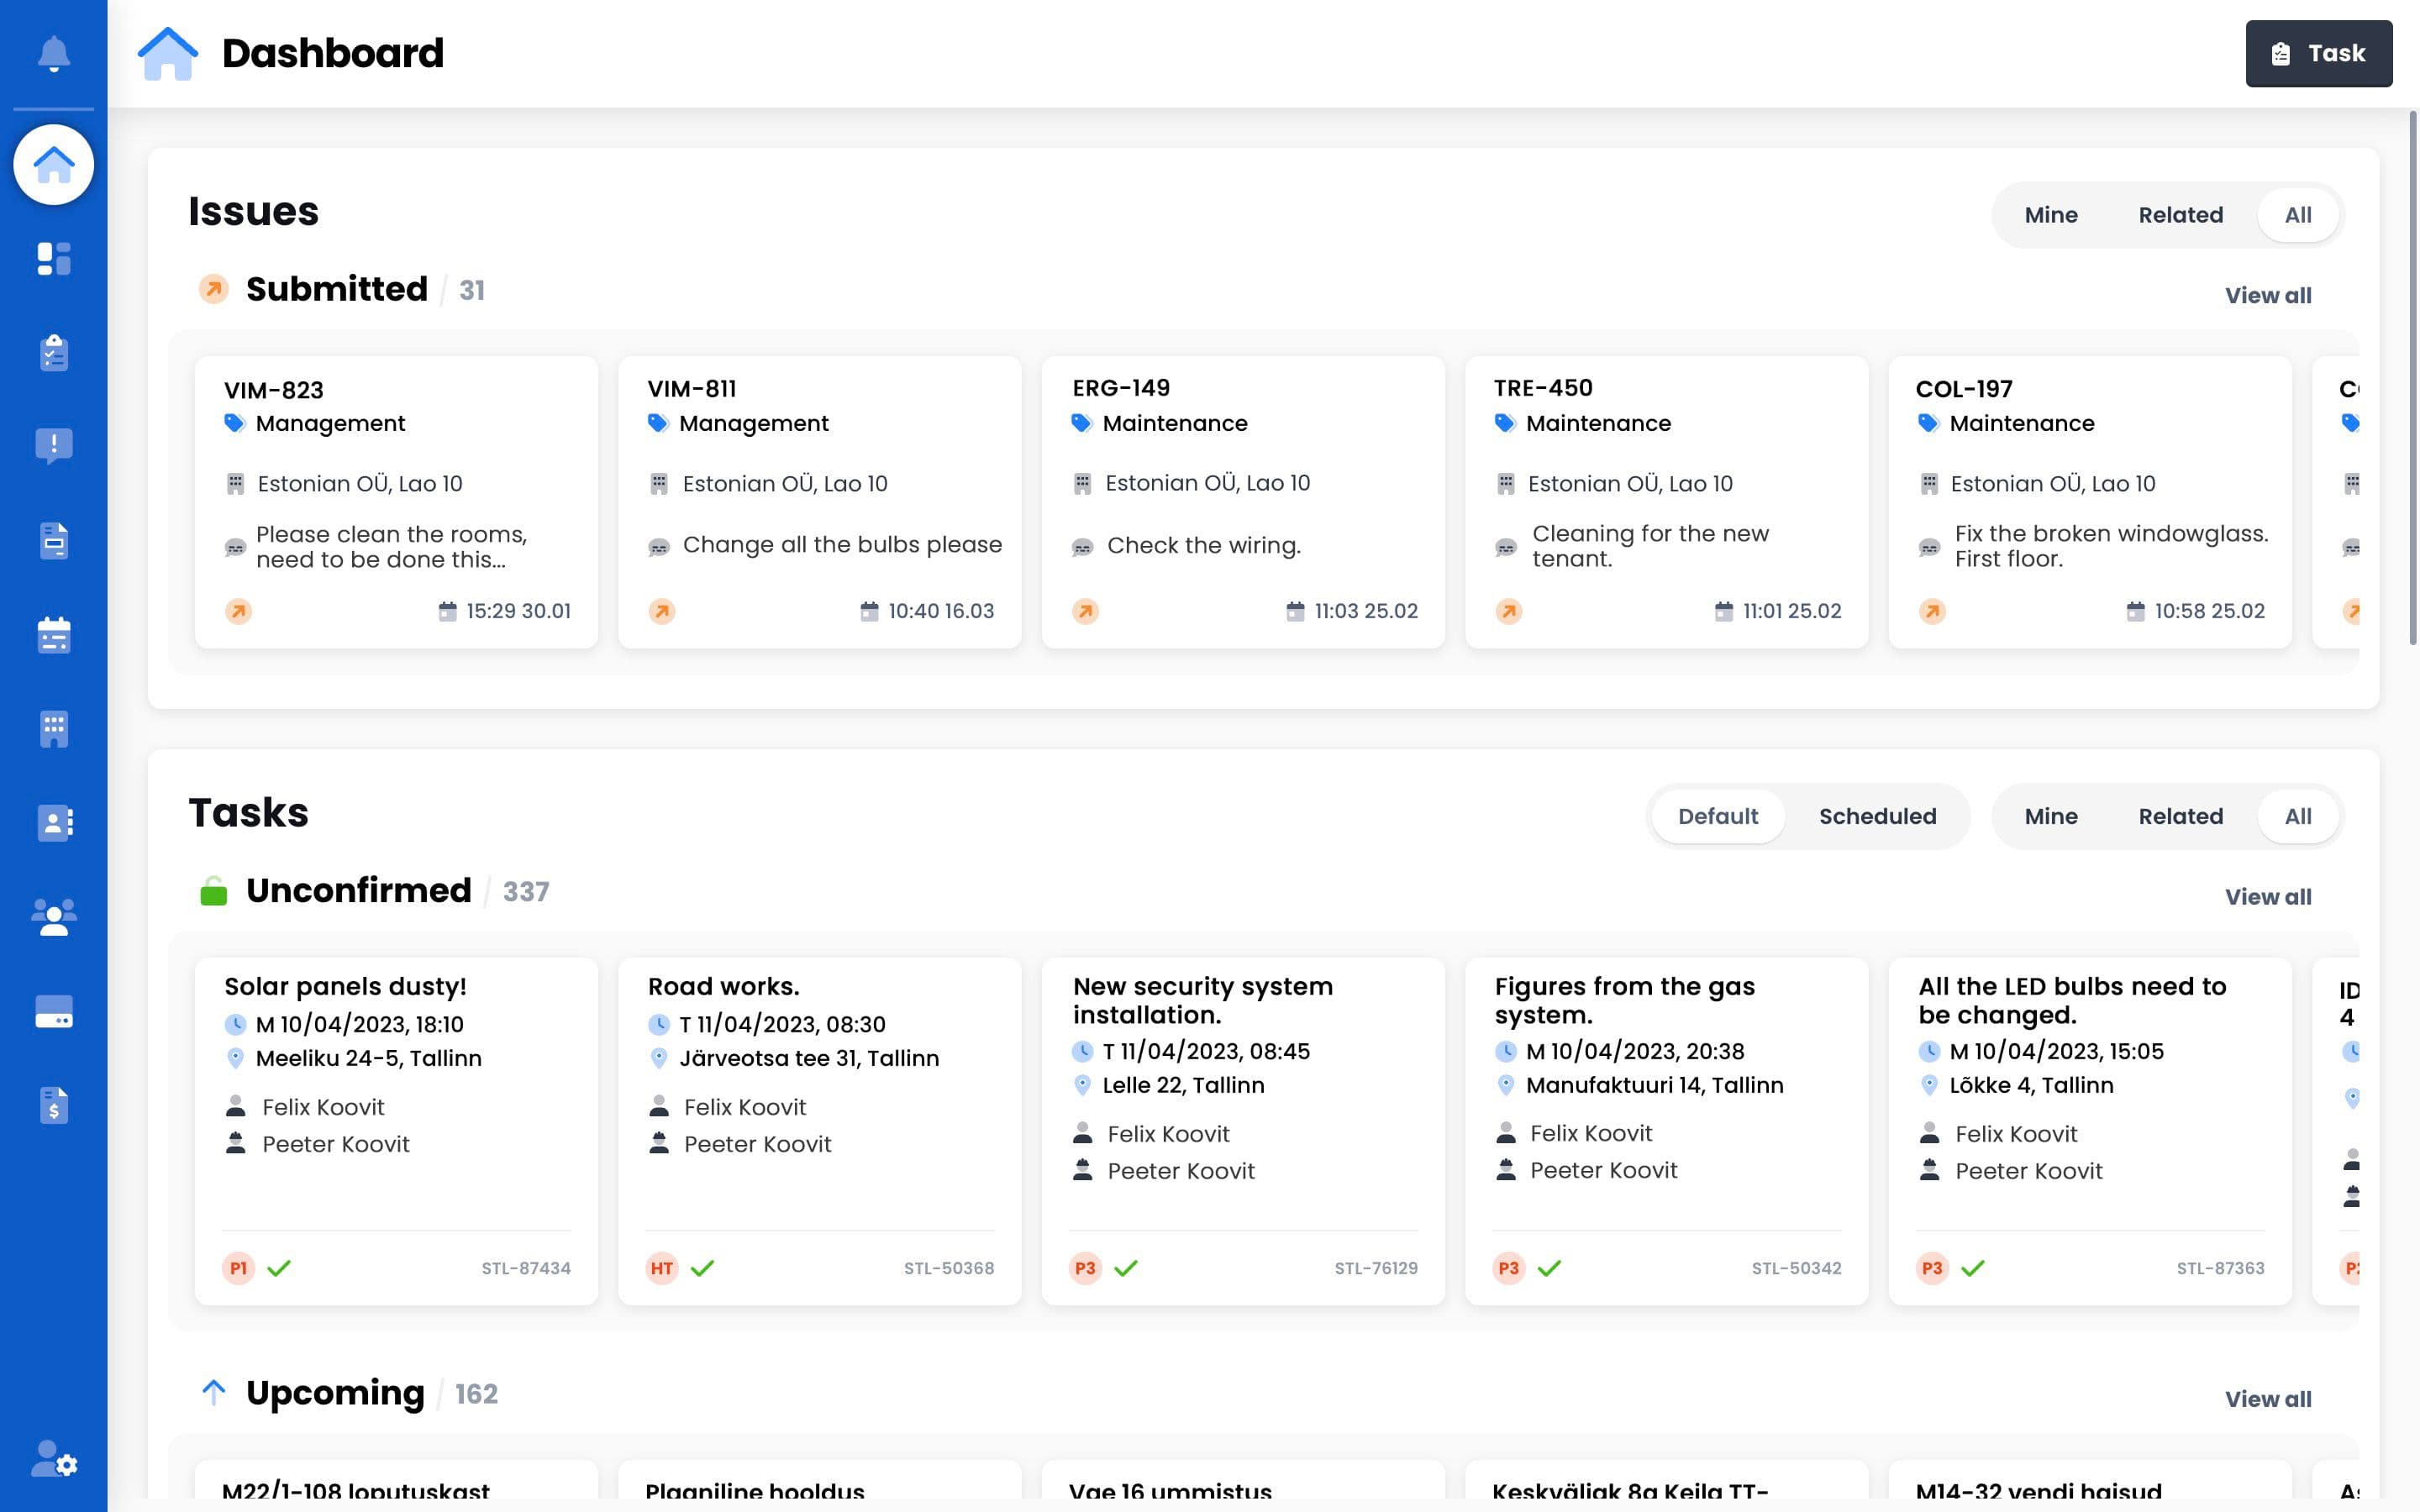Click View all for Submitted issues
Screen dimensions: 2420x1512
[2267, 296]
